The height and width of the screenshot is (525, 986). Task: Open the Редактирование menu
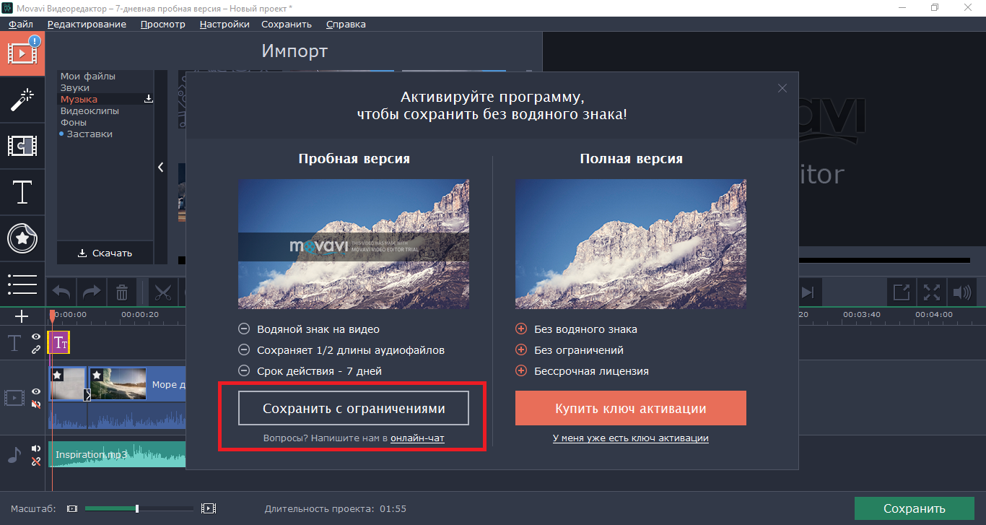(87, 24)
